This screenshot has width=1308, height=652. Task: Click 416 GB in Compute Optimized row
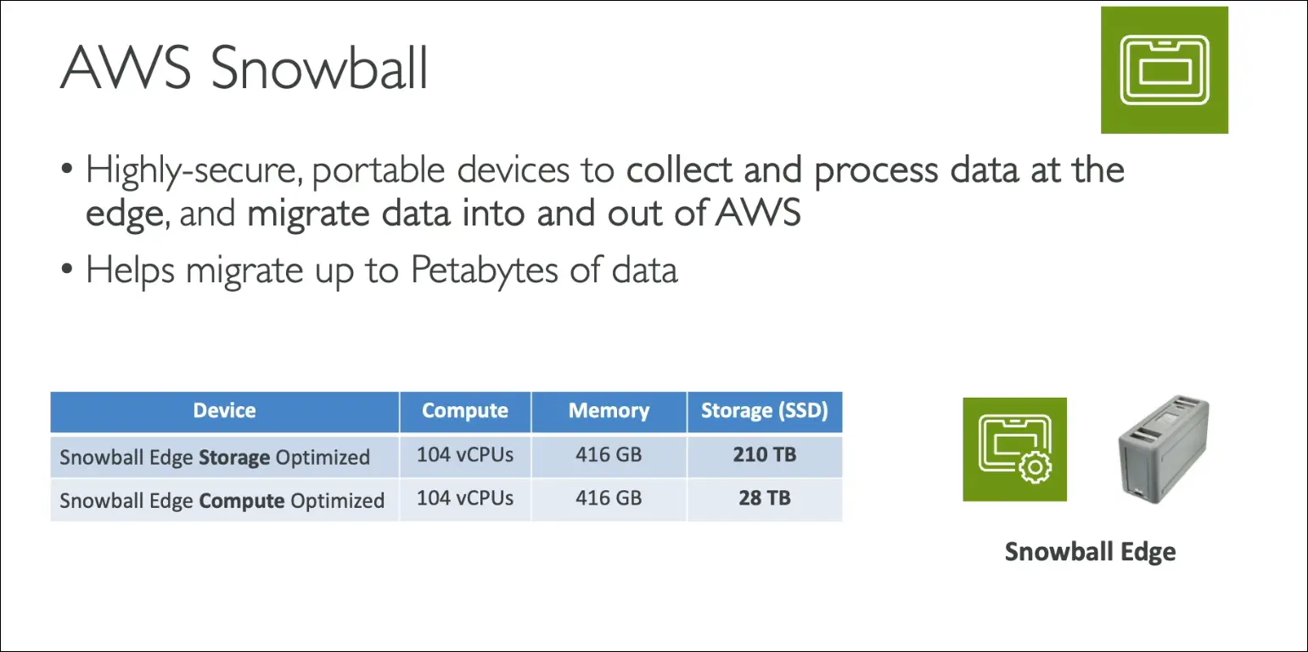[609, 499]
